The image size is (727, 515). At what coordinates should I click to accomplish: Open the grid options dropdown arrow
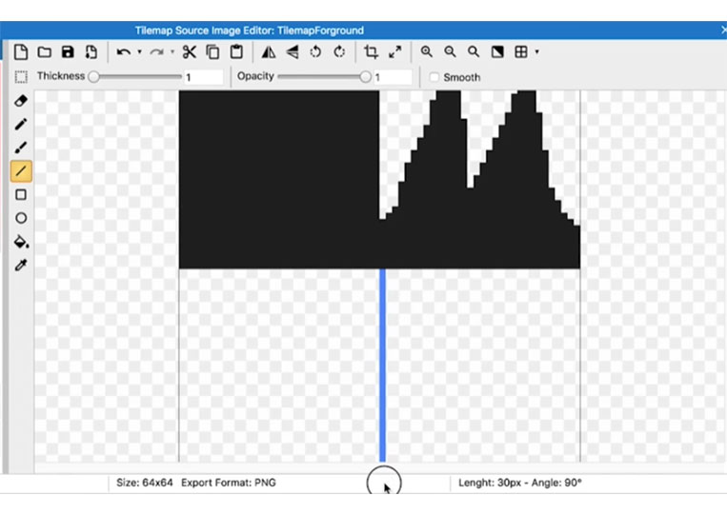(536, 51)
